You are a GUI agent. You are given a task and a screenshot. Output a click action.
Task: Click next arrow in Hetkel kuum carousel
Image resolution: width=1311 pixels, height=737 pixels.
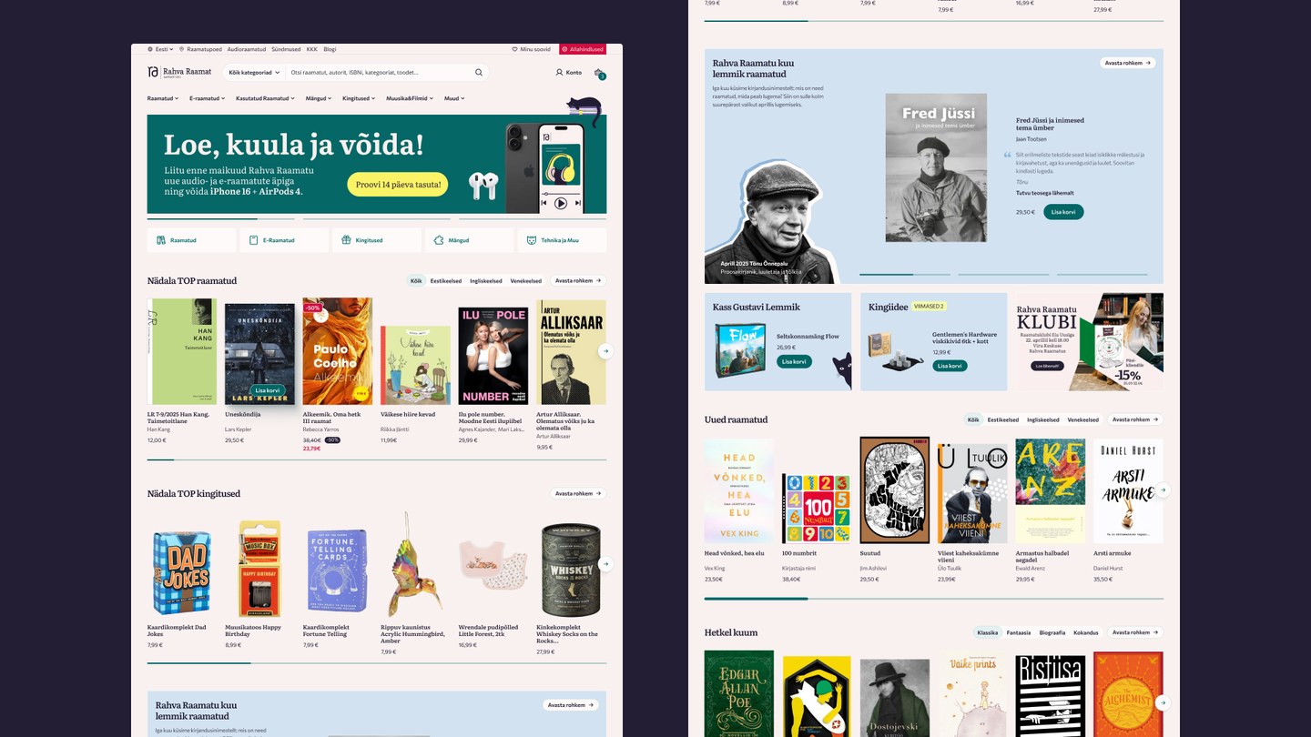(1163, 702)
